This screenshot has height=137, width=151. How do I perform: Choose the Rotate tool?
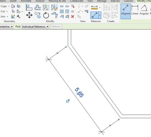tap(46, 15)
